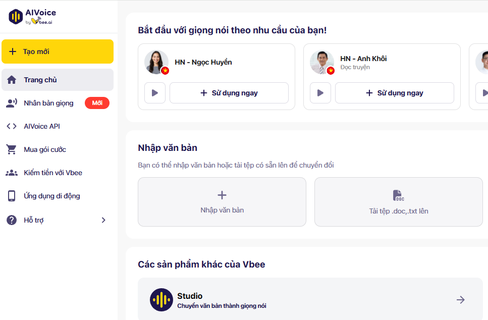Click the AIVoice API code icon

pos(11,126)
